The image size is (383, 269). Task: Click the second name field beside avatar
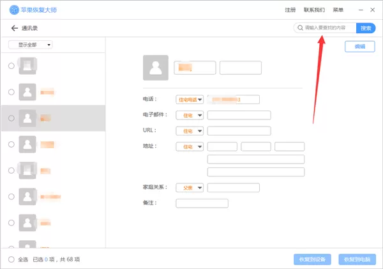241,68
